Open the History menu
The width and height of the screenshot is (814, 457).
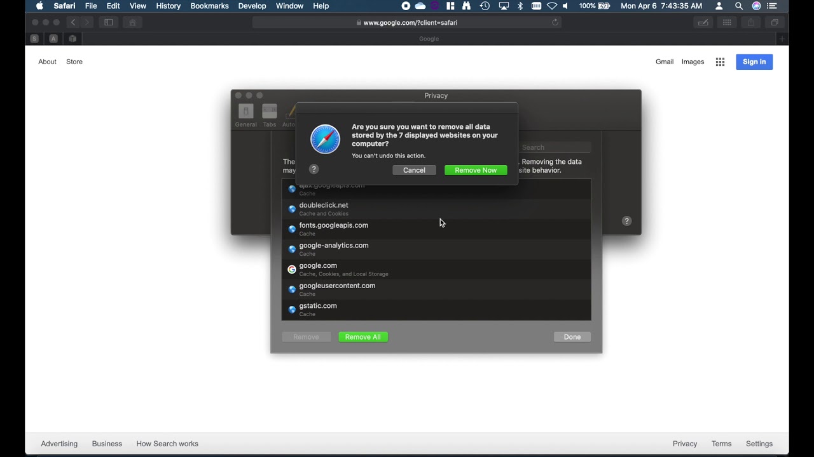[168, 6]
